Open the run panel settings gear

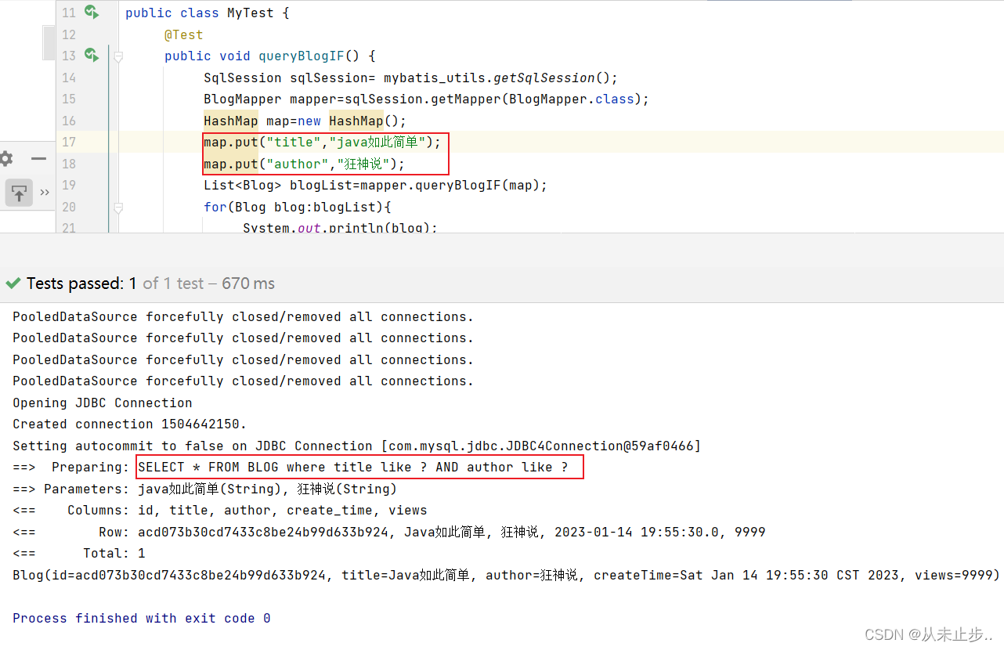click(6, 159)
